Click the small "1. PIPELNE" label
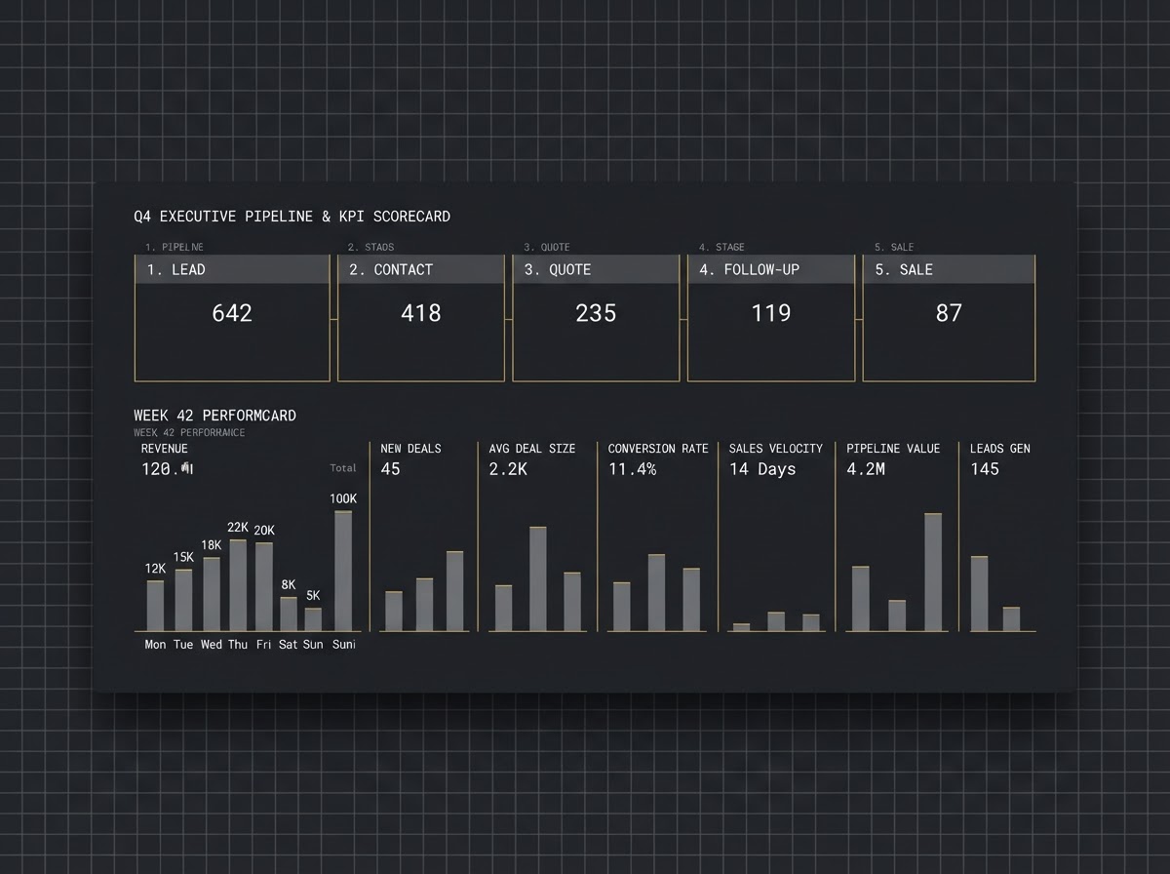The image size is (1170, 874). click(x=175, y=247)
